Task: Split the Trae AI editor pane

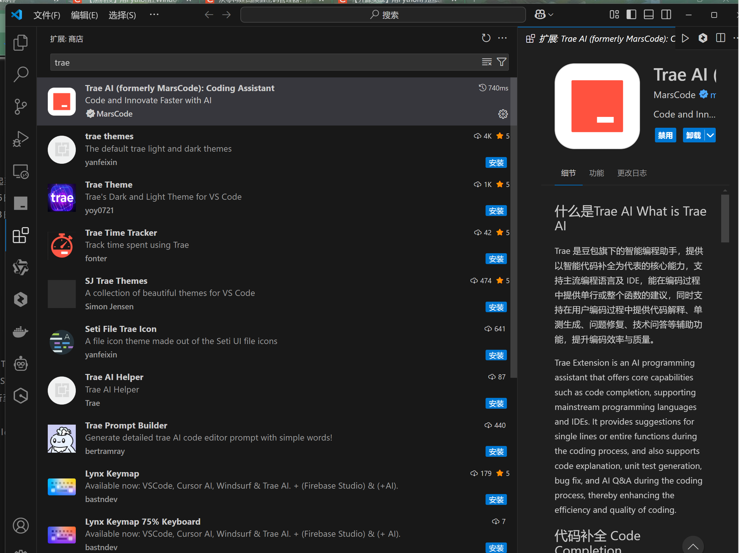Action: pos(720,38)
